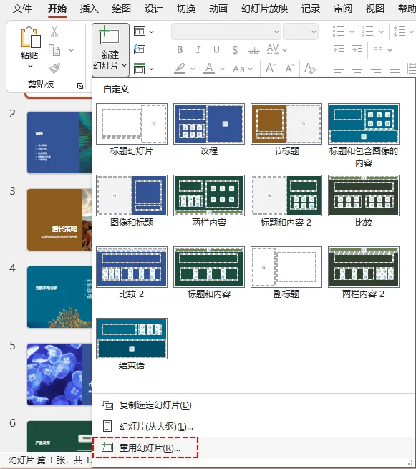The image size is (416, 469).
Task: Choose the 结束语 layout thumbnail
Action: 132,339
